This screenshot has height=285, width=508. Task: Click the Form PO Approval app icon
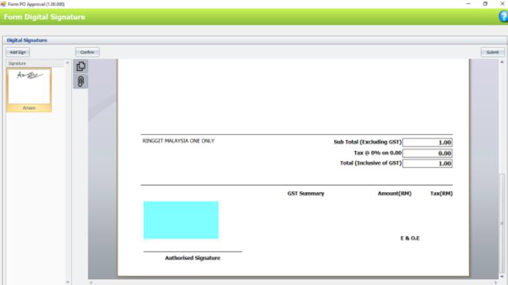tap(4, 4)
